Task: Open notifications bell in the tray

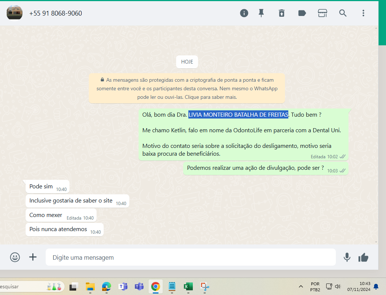Action: click(376, 286)
